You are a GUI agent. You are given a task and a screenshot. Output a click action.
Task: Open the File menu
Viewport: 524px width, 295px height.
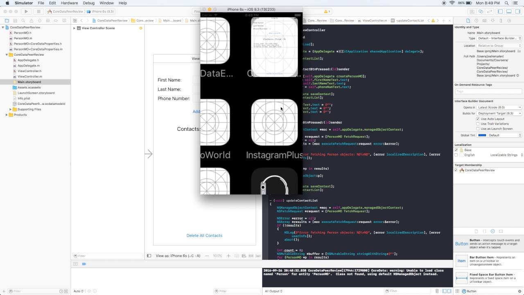41,3
